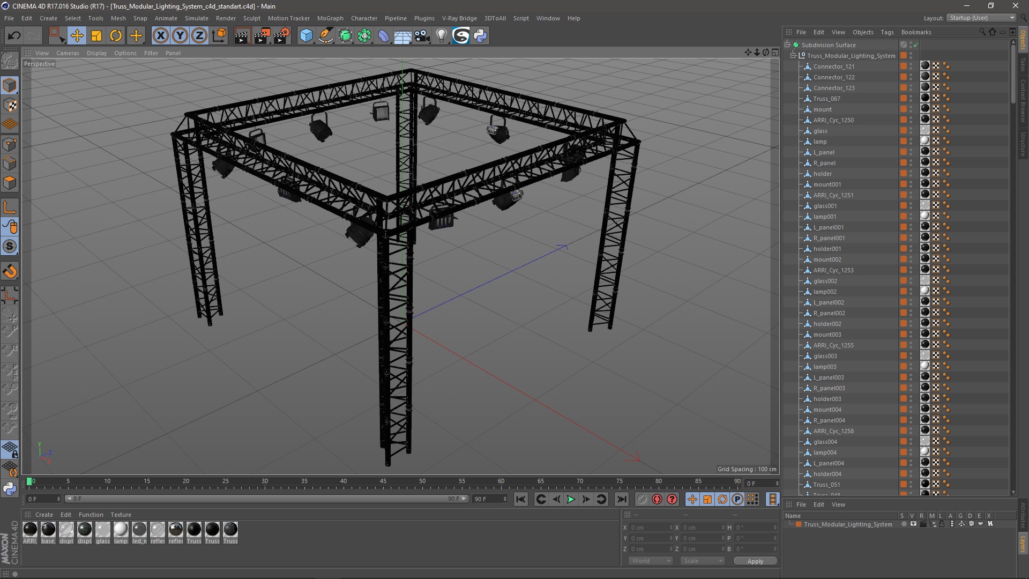
Task: Open the World coordinate dropdown
Action: [x=650, y=561]
